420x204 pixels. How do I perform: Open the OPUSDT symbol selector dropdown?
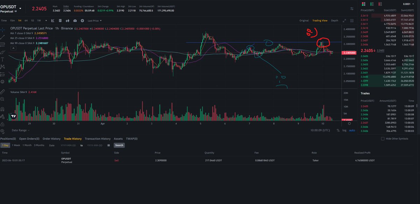[x=21, y=8]
